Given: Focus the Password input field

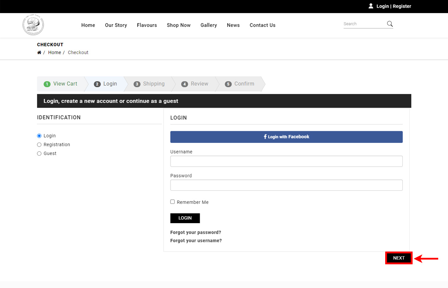Looking at the screenshot, I should (286, 185).
